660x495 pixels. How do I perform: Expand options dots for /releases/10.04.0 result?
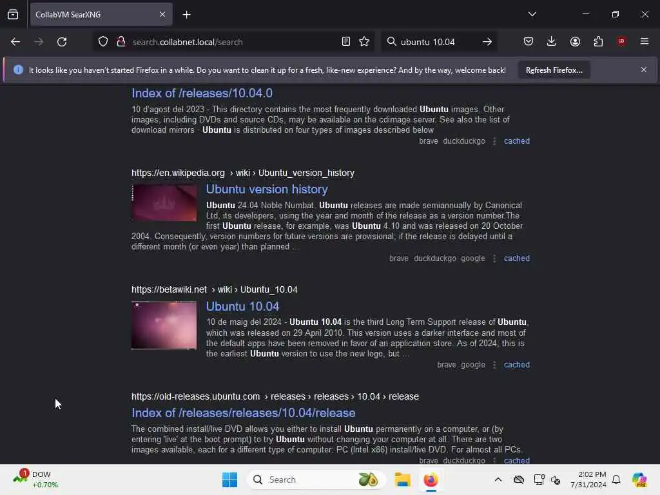point(494,141)
